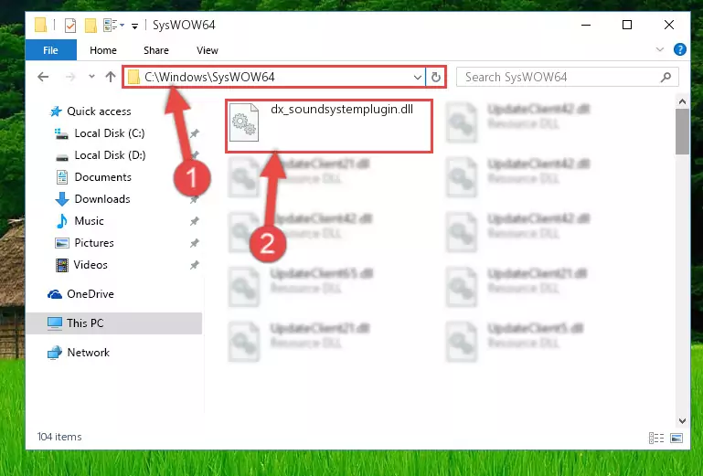Select This PC in the navigation pane

[114, 323]
